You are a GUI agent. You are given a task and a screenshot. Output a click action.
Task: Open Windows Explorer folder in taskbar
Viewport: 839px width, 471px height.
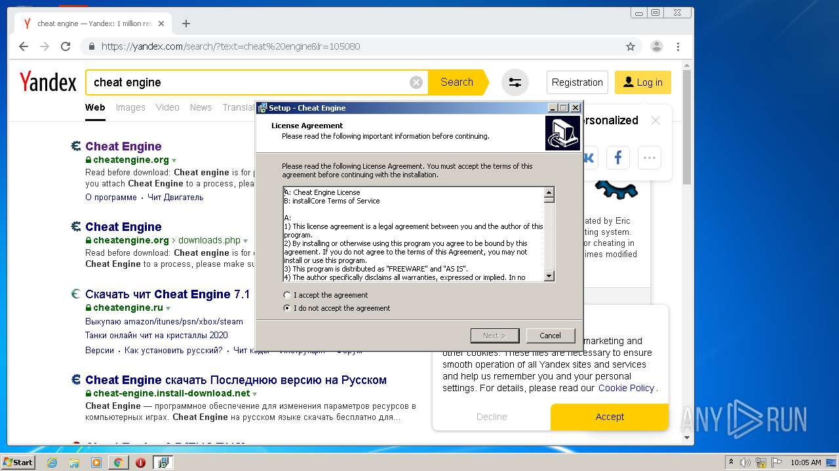[74, 462]
